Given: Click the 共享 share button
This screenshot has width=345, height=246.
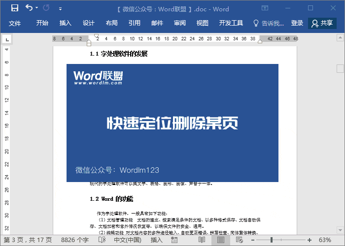Looking at the screenshot, I should pos(322,23).
